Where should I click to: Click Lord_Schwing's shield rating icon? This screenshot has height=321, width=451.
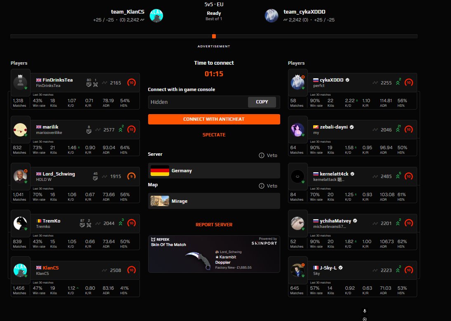(95, 178)
